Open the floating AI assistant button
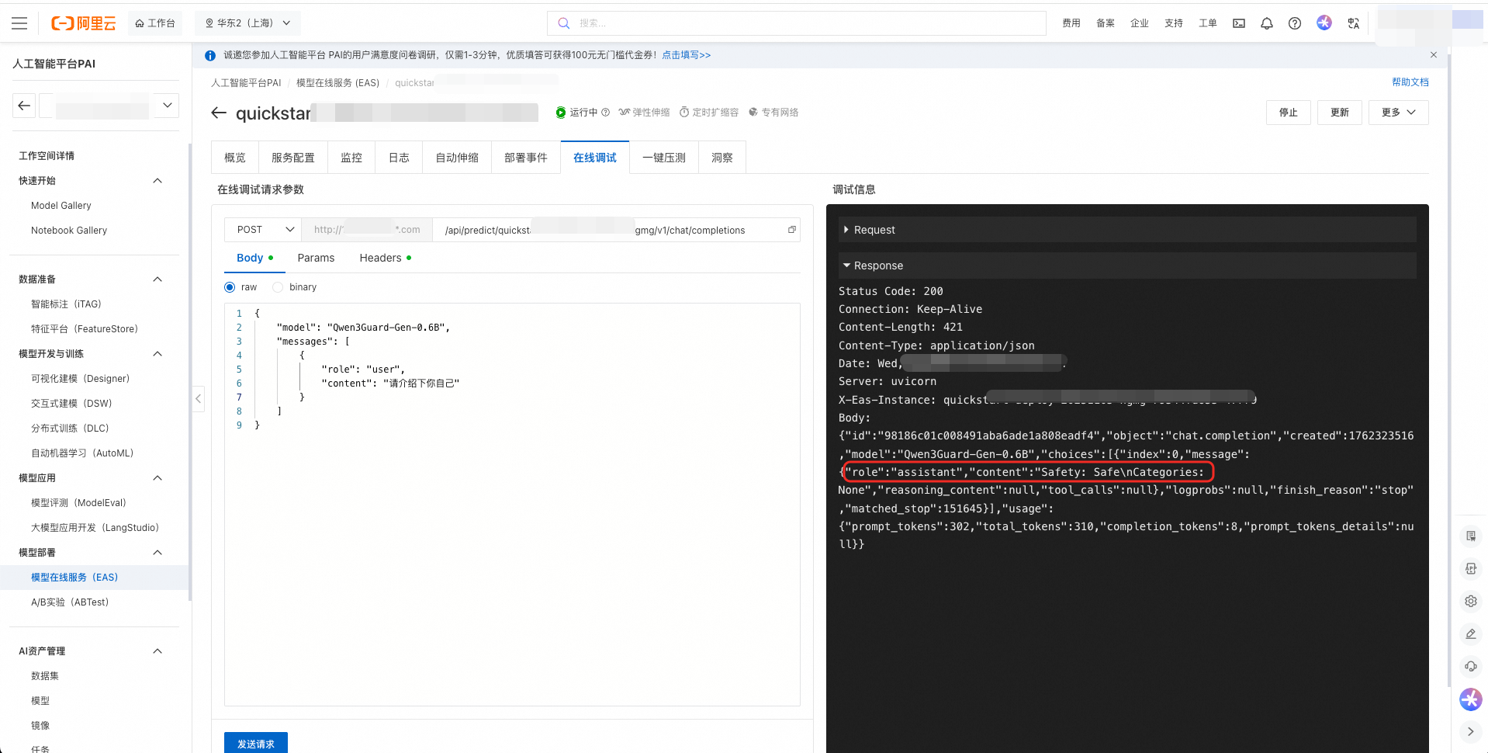This screenshot has height=753, width=1488. coord(1471,699)
